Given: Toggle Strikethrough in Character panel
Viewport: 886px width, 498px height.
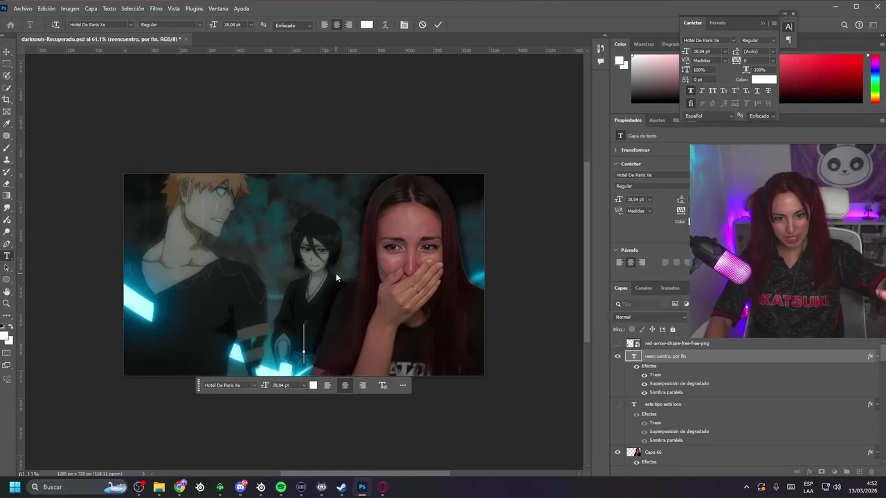Looking at the screenshot, I should [x=768, y=91].
